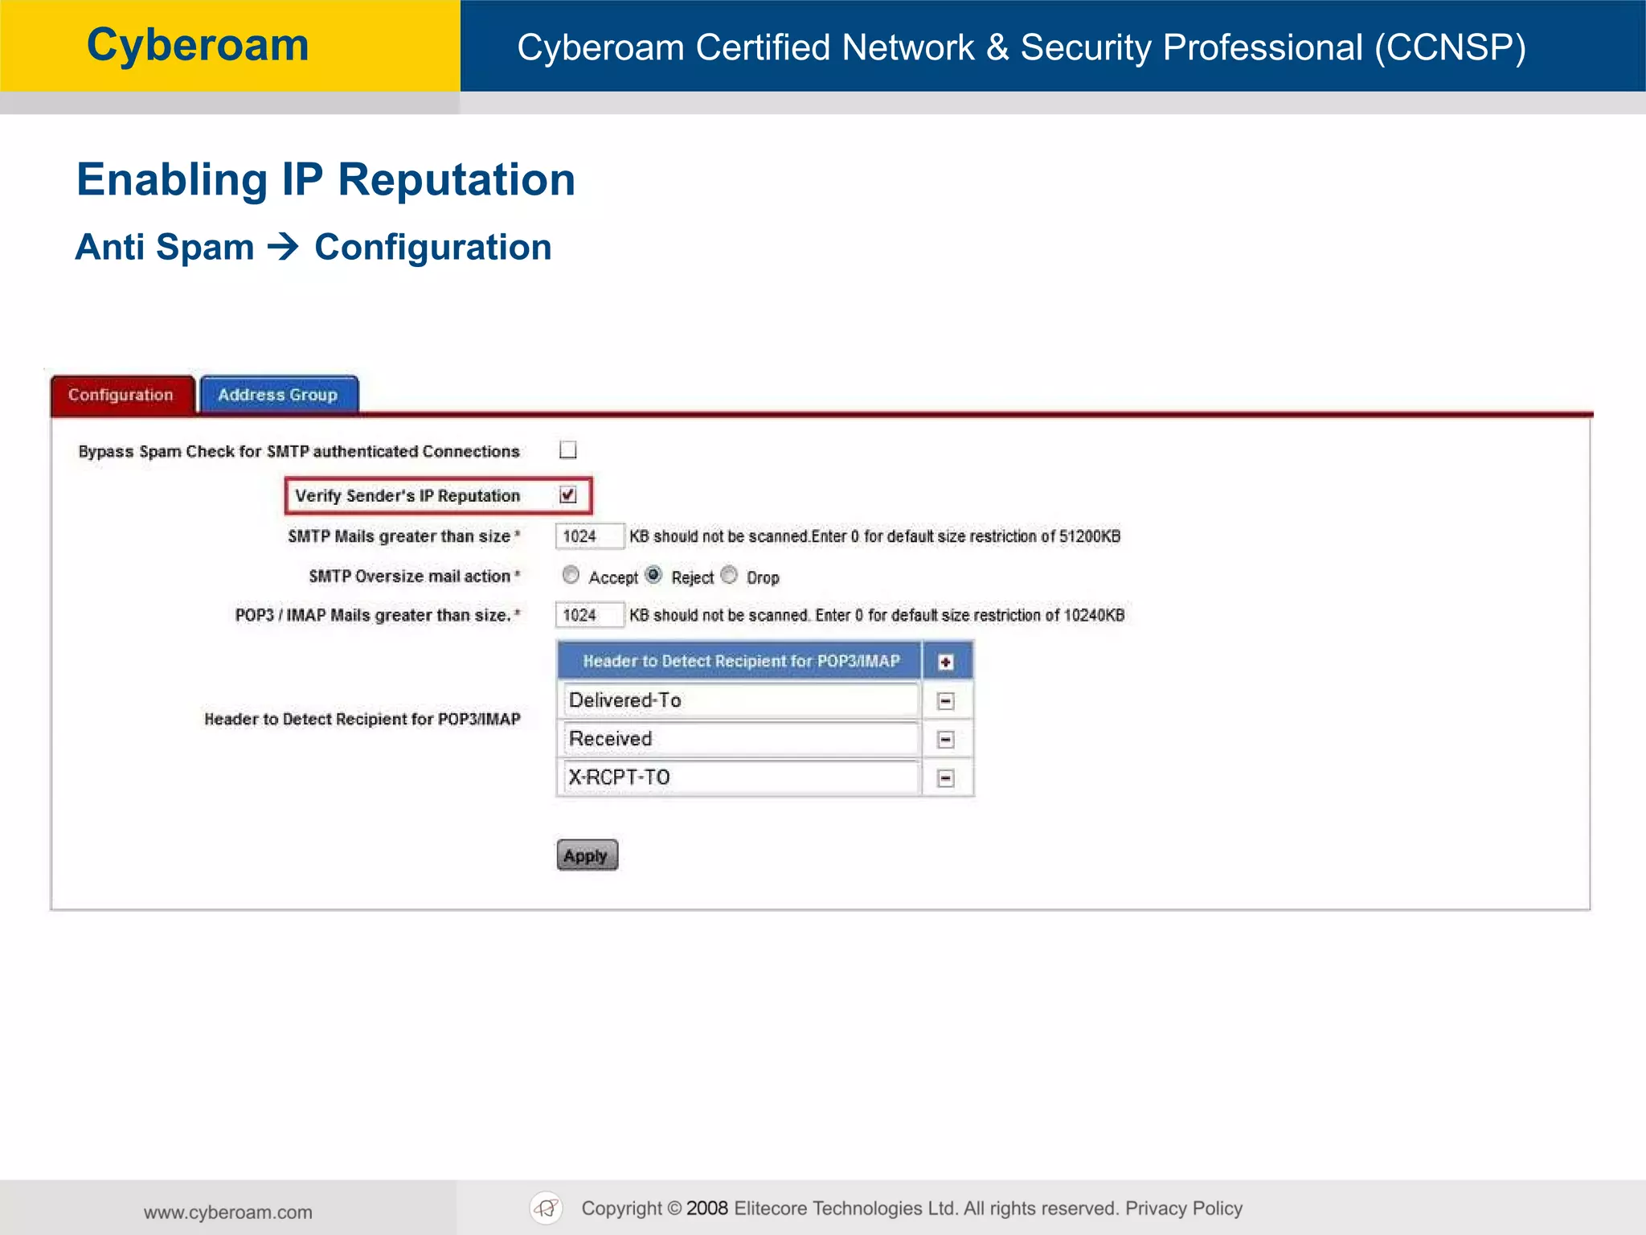The width and height of the screenshot is (1646, 1235).
Task: Edit the Delivered-To header field
Action: point(741,700)
